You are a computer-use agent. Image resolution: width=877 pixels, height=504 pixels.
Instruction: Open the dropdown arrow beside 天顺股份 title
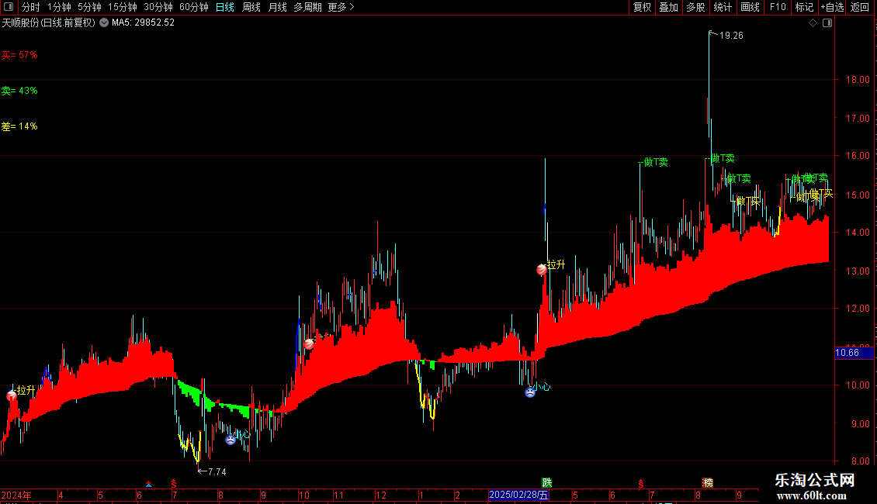104,22
